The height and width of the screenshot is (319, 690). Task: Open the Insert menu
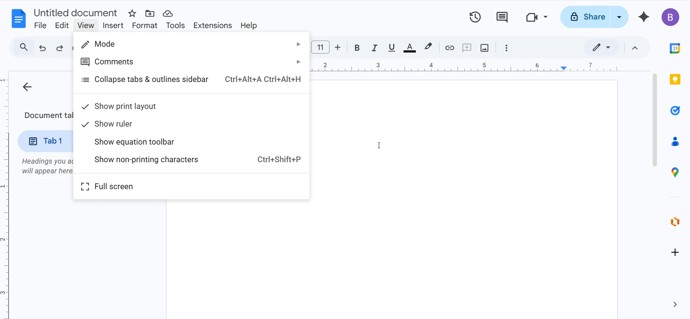click(113, 26)
